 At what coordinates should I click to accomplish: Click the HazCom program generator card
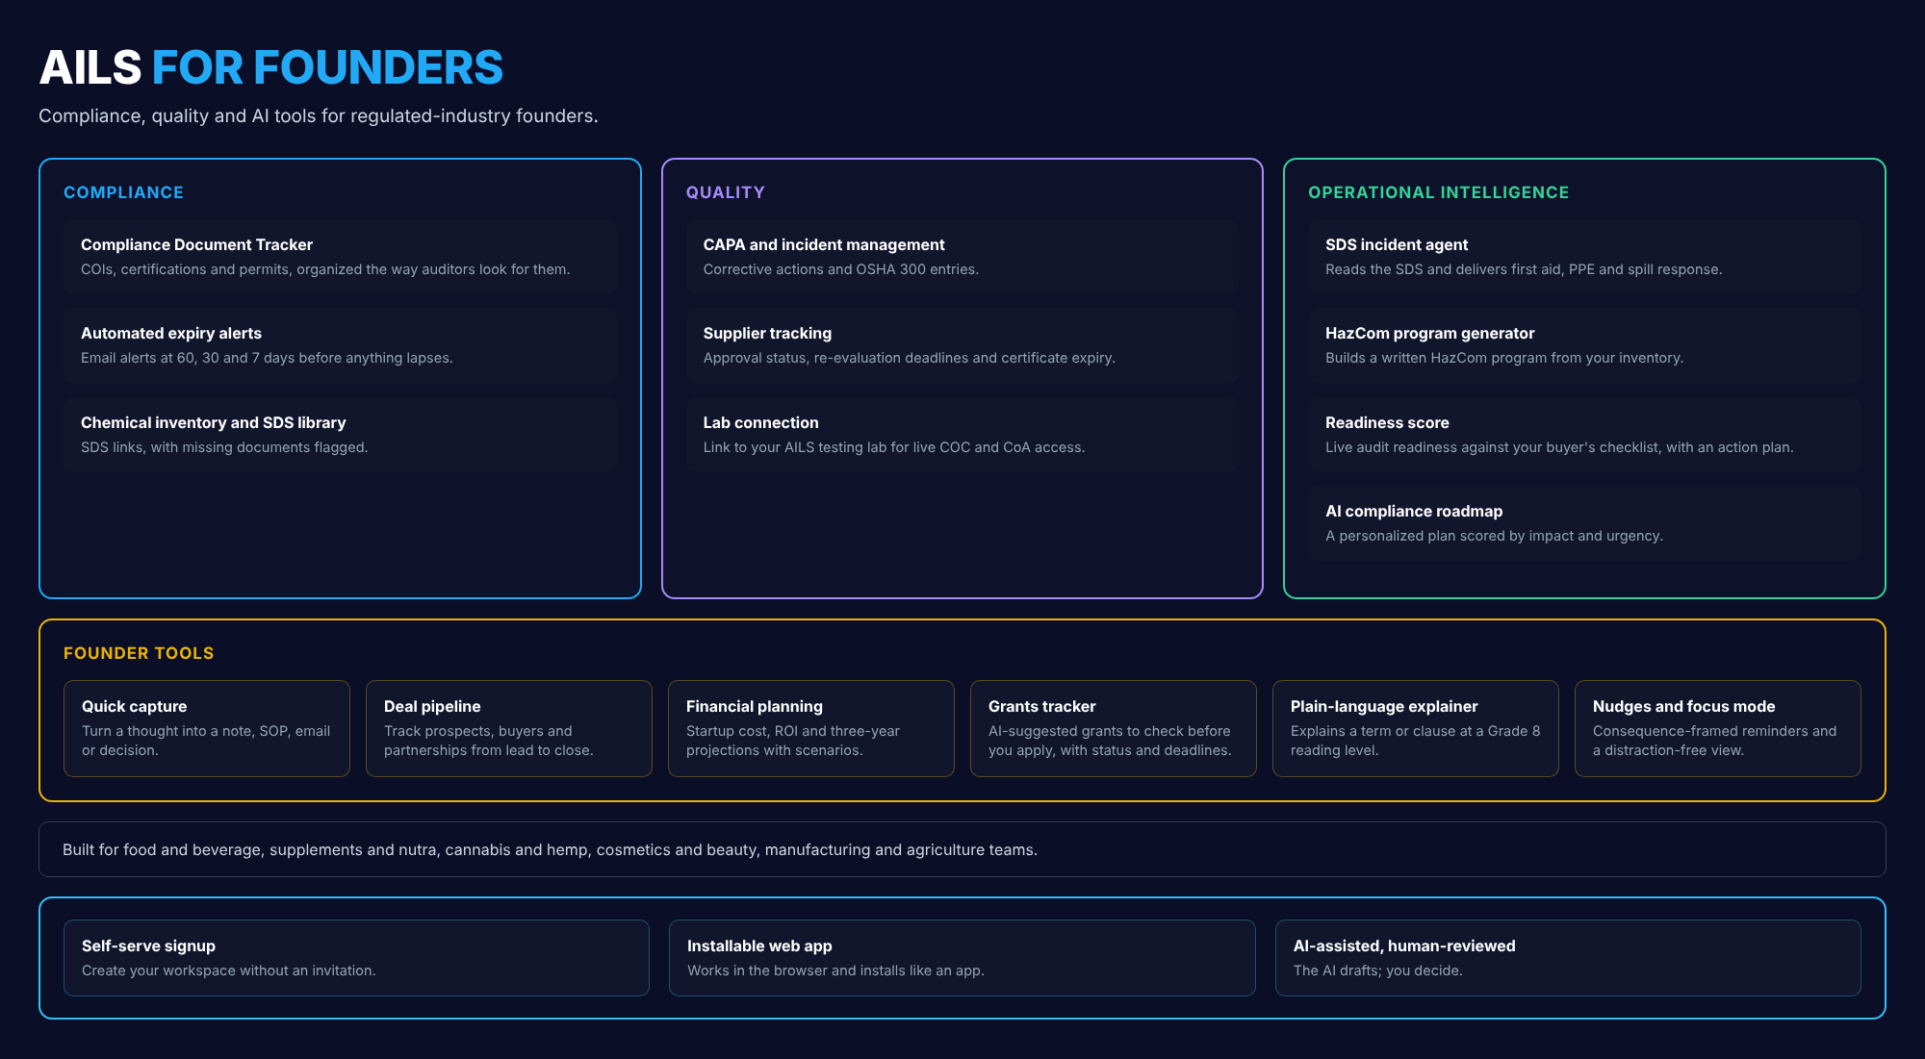[1584, 345]
